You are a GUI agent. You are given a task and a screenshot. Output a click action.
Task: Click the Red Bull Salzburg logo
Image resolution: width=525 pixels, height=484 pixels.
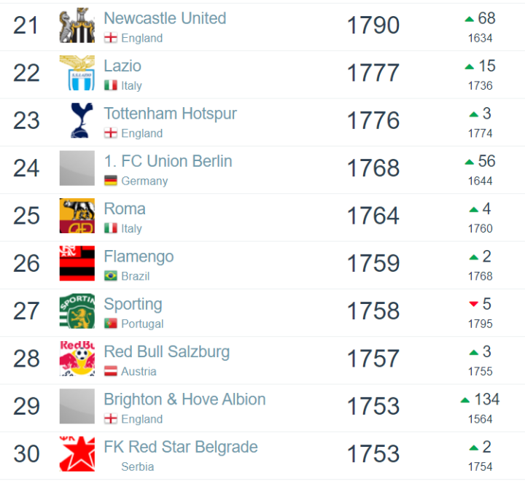(x=77, y=359)
